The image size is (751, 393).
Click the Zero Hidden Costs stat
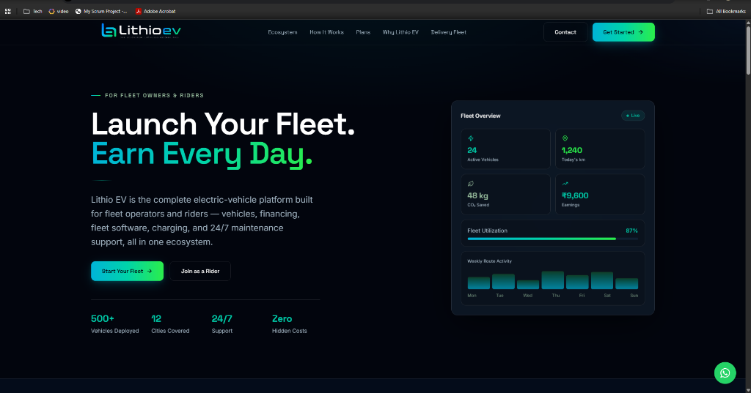[289, 323]
